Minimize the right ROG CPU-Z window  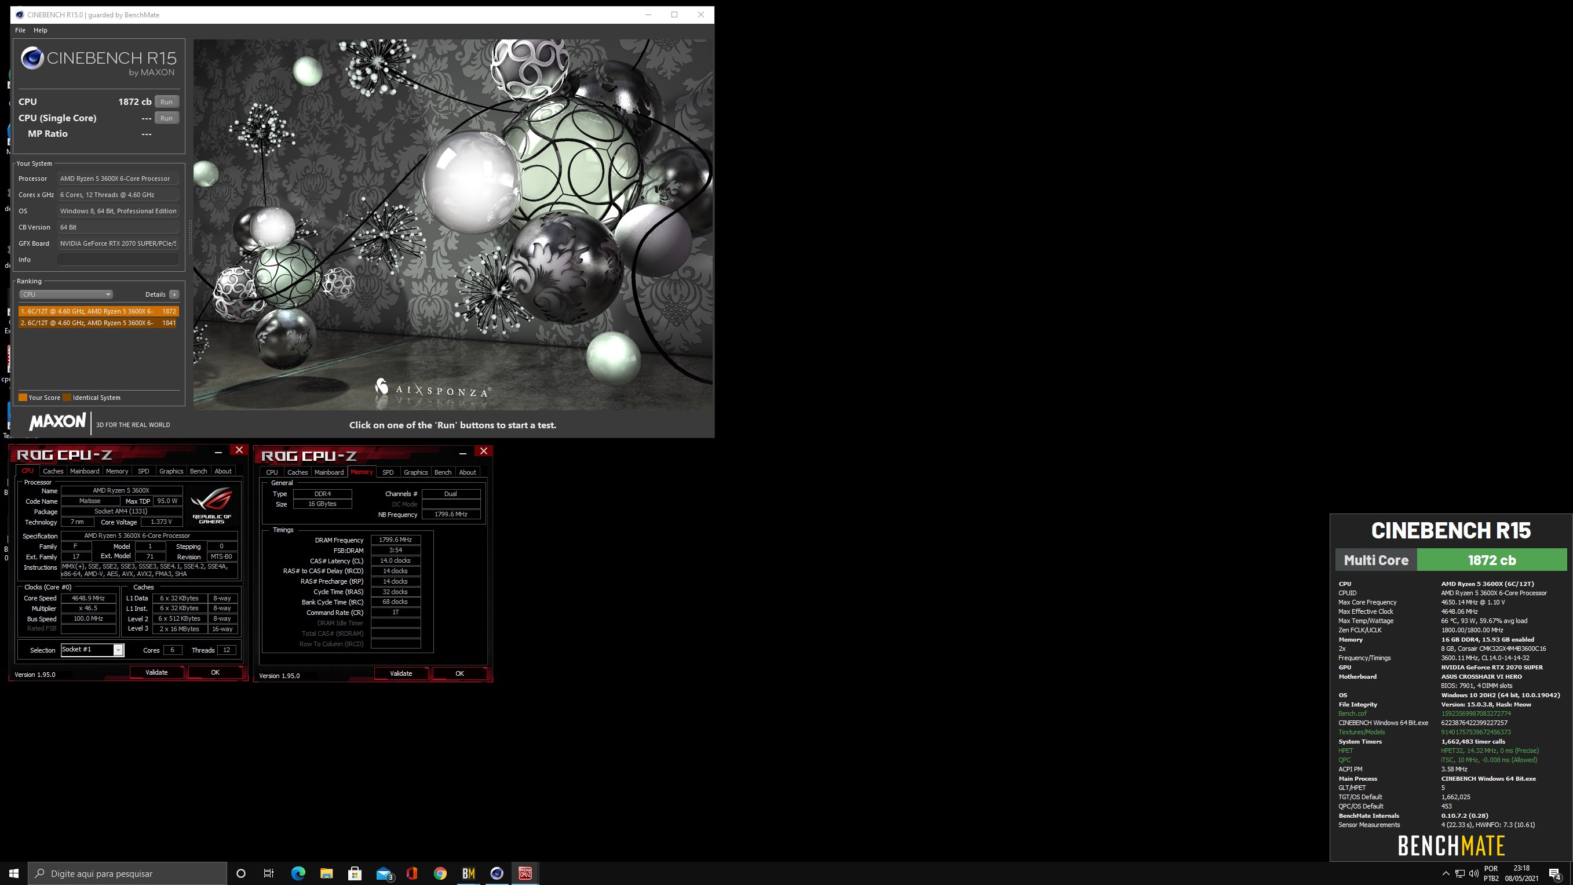pos(462,453)
